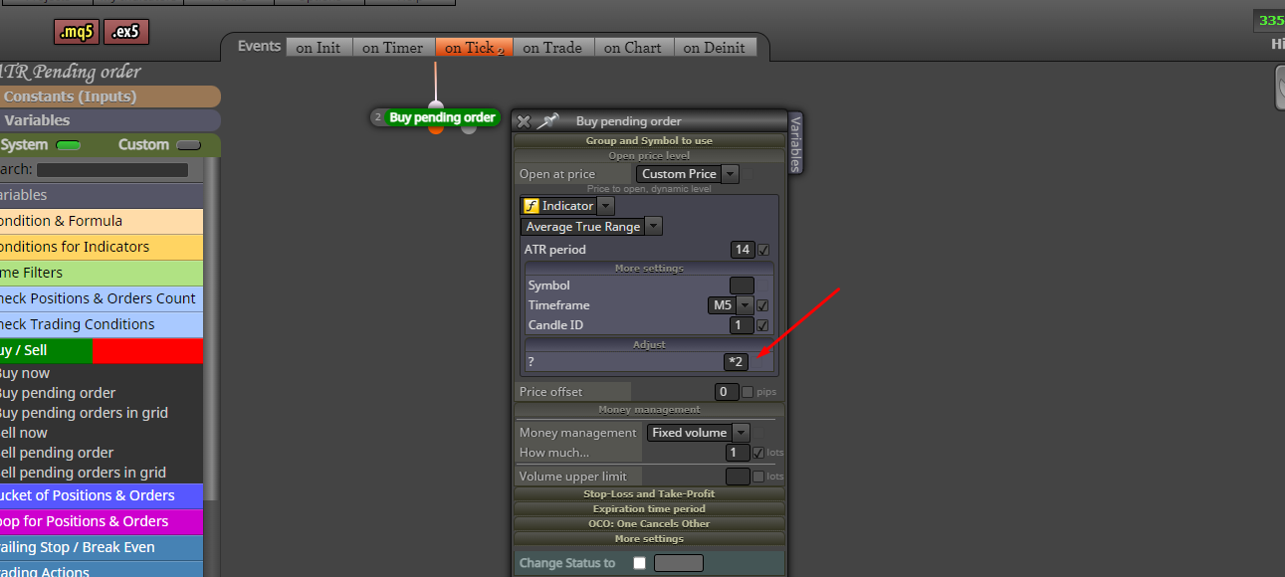
Task: Toggle the Custom blocks switch
Action: click(188, 145)
